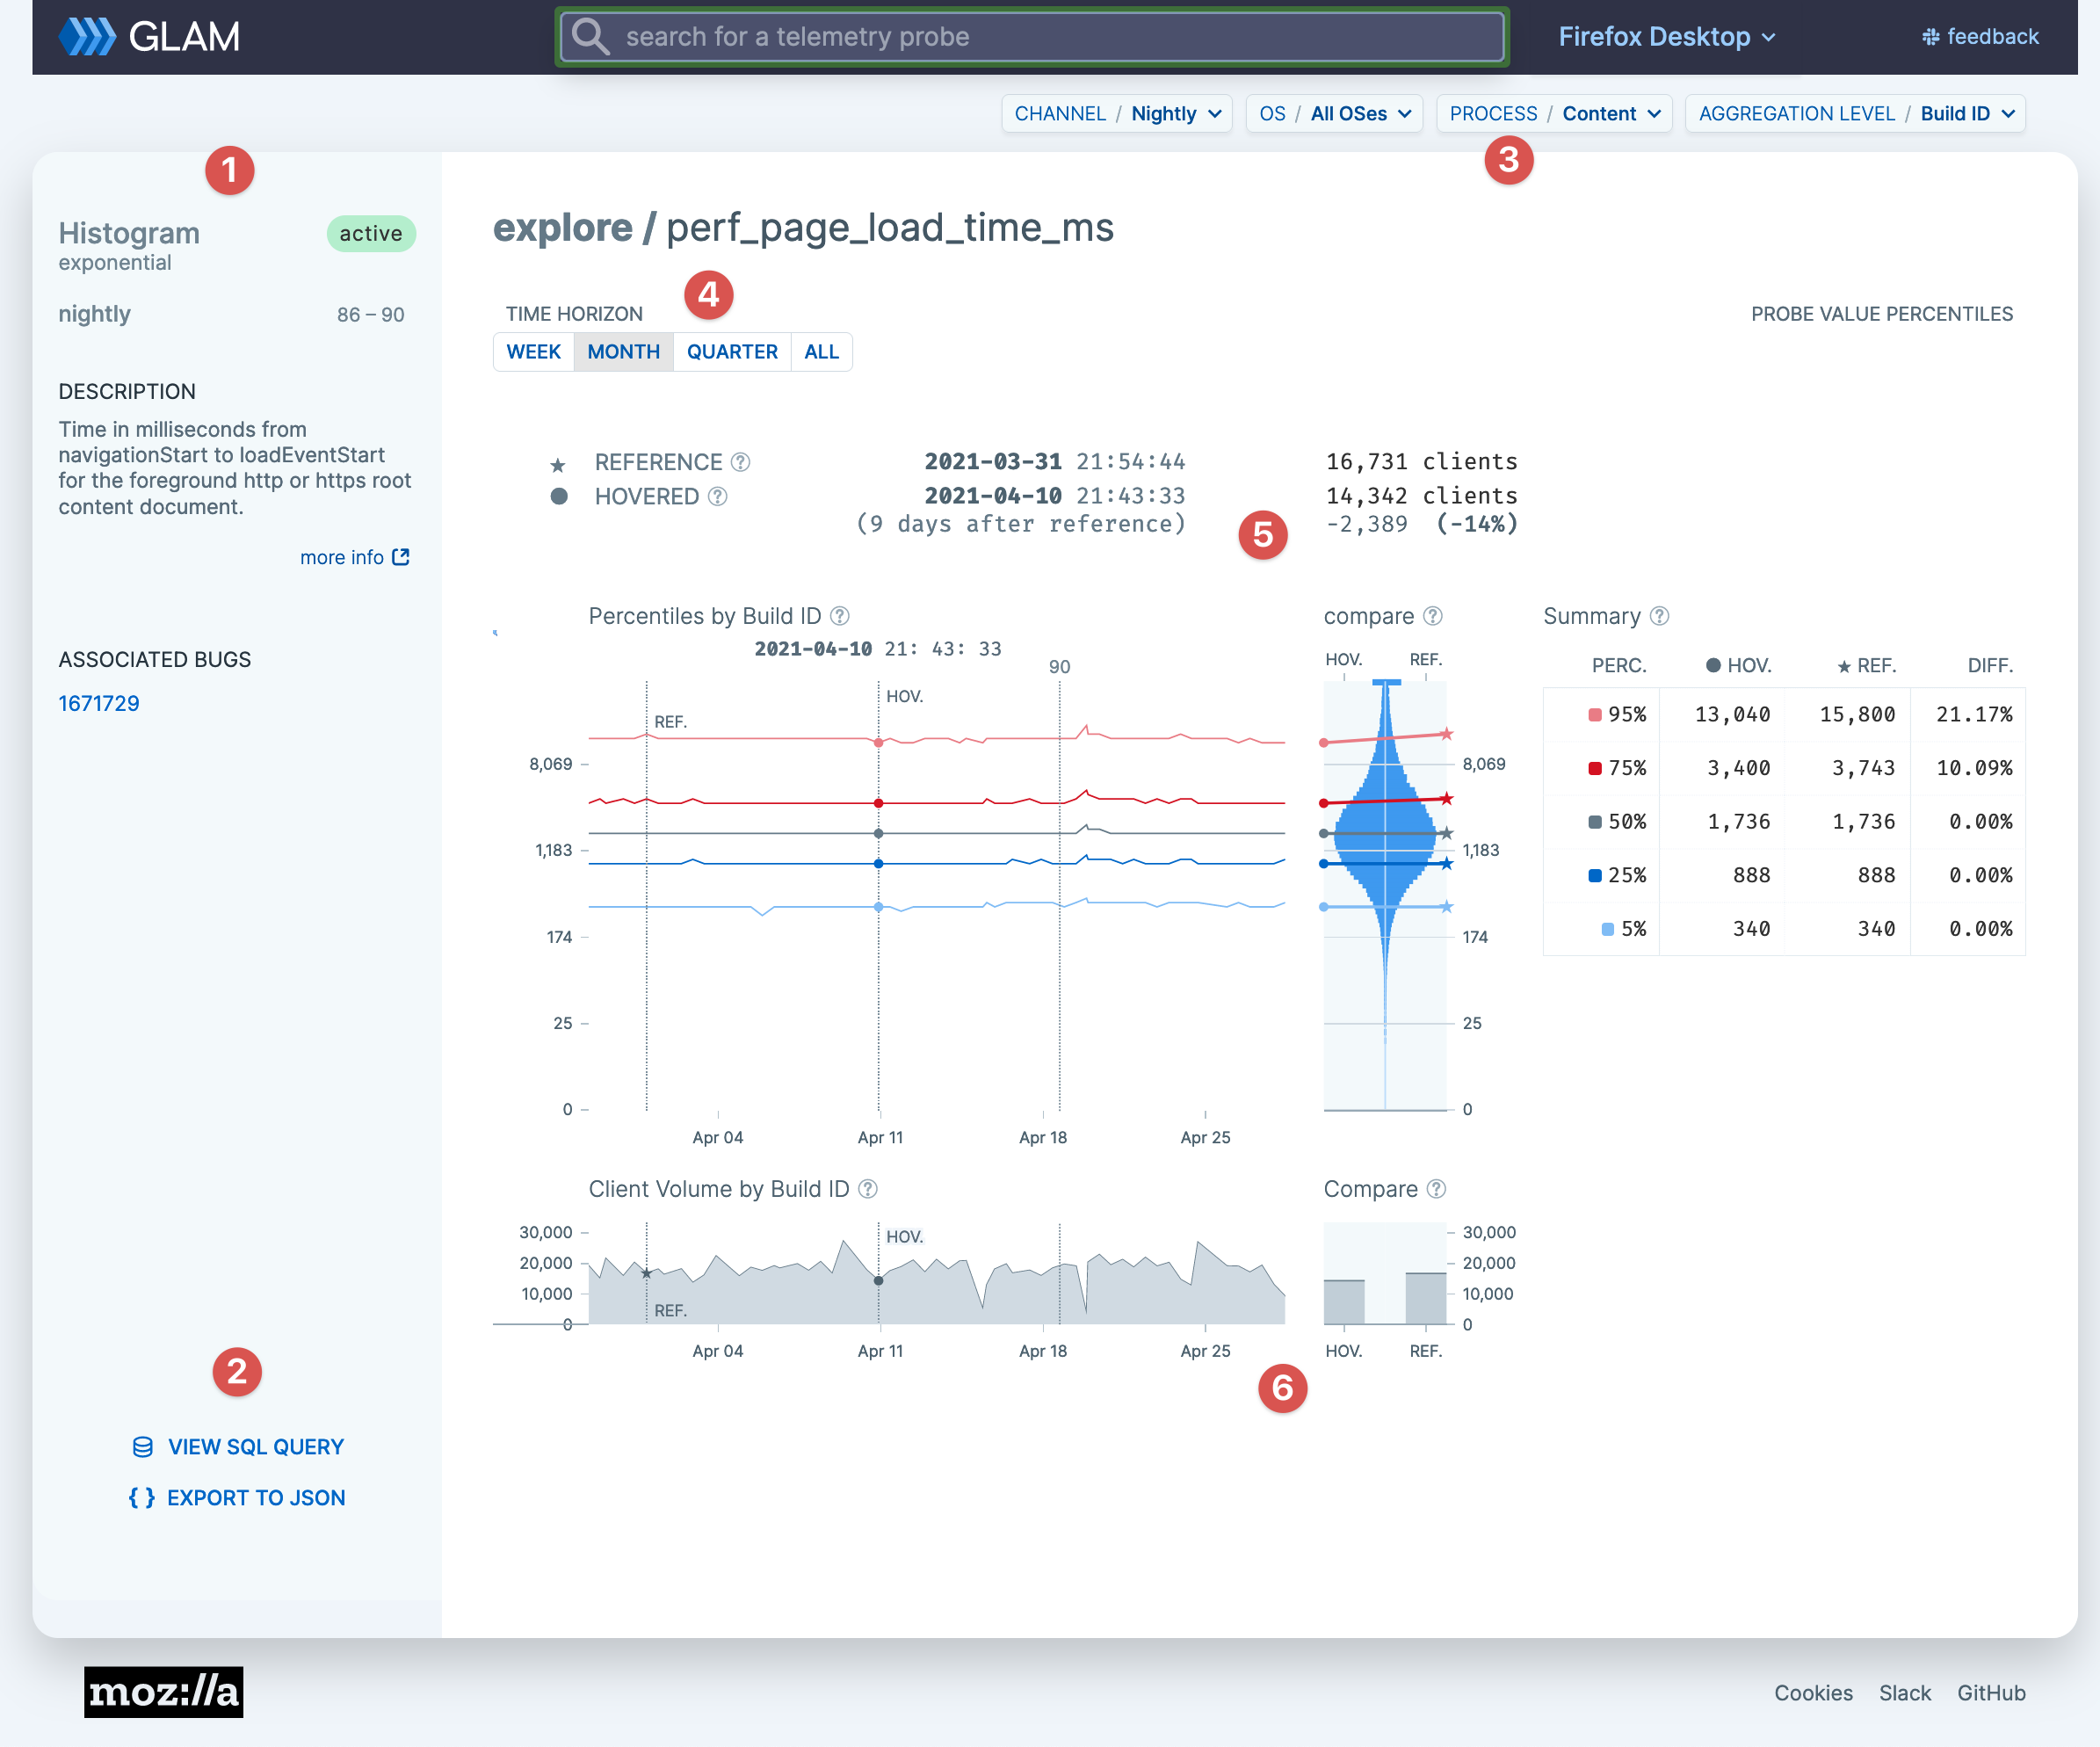Click Client Volume by Build ID help icon
This screenshot has height=1747, width=2100.
pyautogui.click(x=868, y=1189)
